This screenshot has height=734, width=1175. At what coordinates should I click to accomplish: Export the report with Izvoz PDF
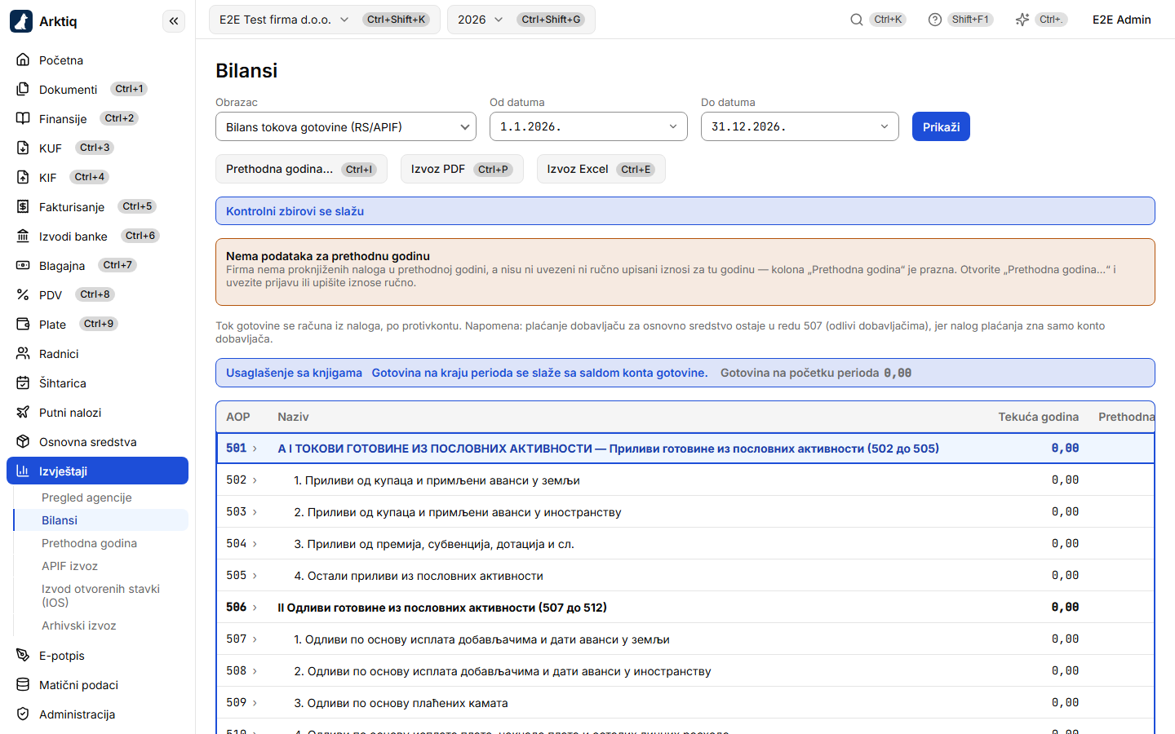(x=462, y=169)
